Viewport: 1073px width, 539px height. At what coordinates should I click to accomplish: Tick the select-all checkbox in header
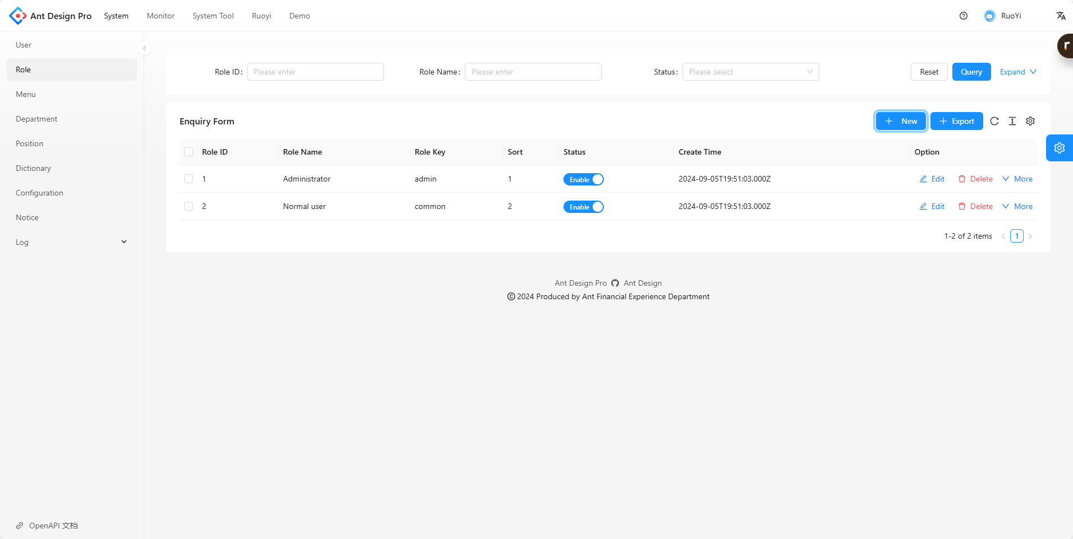(x=189, y=152)
